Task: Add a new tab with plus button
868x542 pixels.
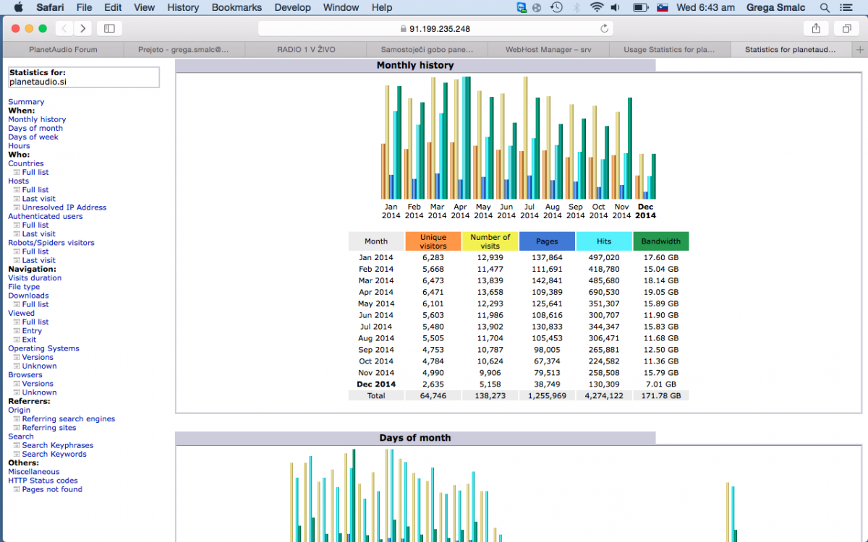Action: [859, 50]
